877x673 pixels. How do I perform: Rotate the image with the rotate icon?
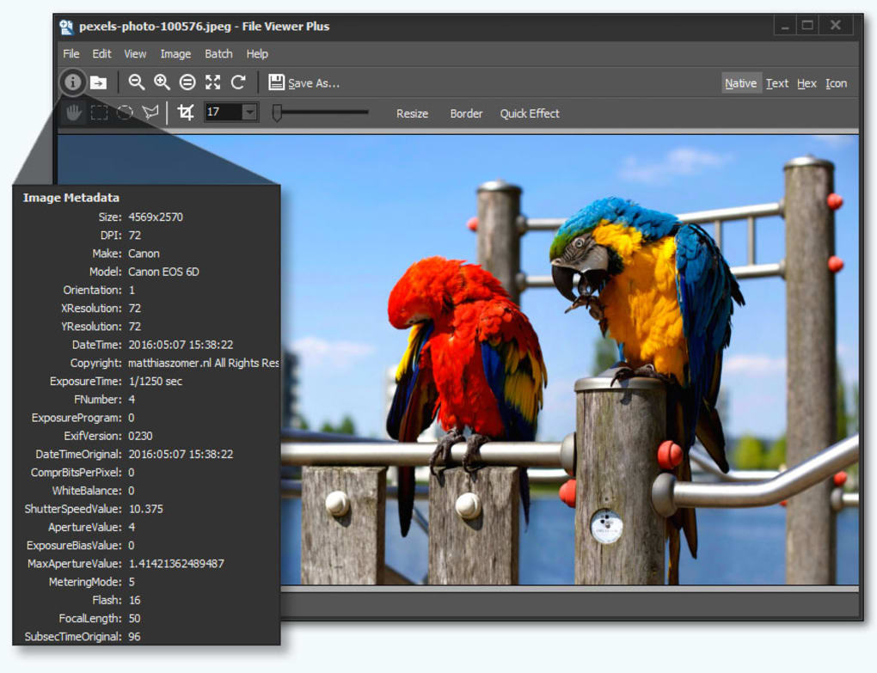(x=238, y=83)
